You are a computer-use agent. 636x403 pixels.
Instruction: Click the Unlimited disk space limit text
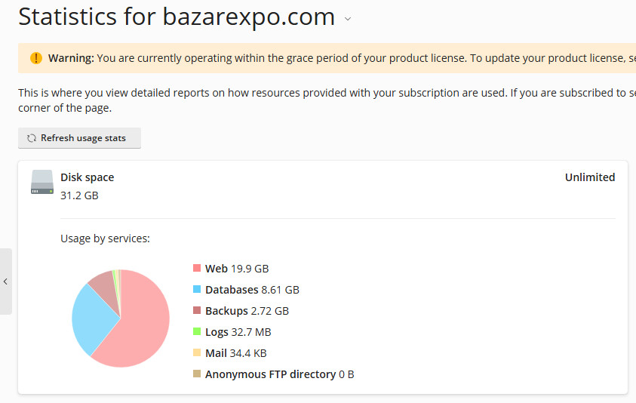[589, 177]
